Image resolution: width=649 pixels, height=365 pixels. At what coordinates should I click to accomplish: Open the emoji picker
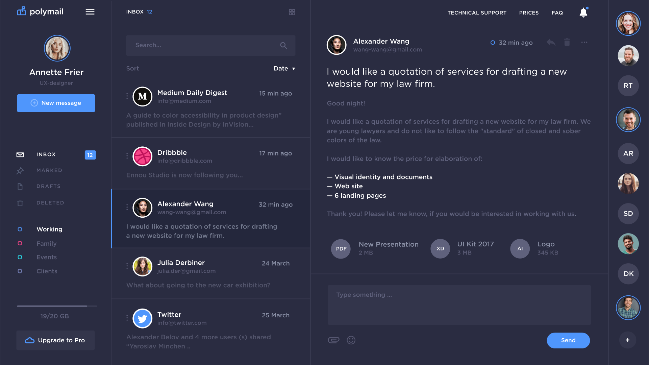pyautogui.click(x=351, y=340)
